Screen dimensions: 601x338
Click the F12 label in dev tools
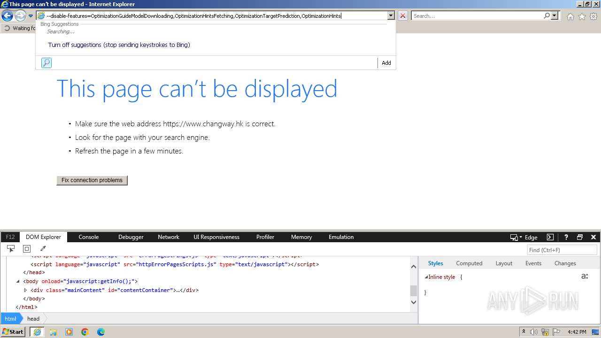click(10, 237)
